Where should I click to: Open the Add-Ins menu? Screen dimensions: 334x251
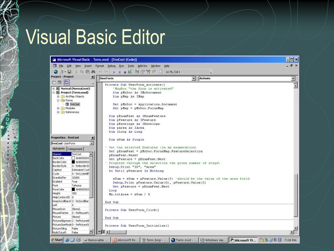[x=143, y=66]
